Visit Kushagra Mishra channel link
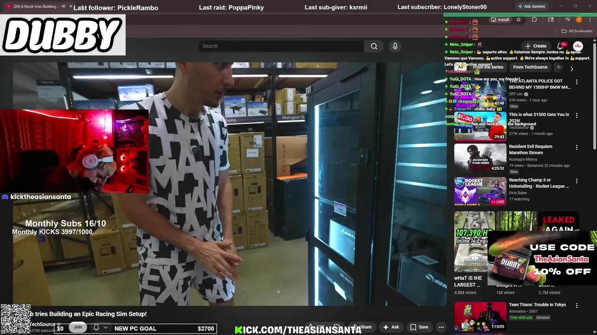The image size is (597, 335). (x=523, y=160)
